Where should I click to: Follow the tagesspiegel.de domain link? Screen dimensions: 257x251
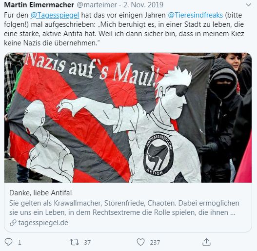[x=43, y=223]
